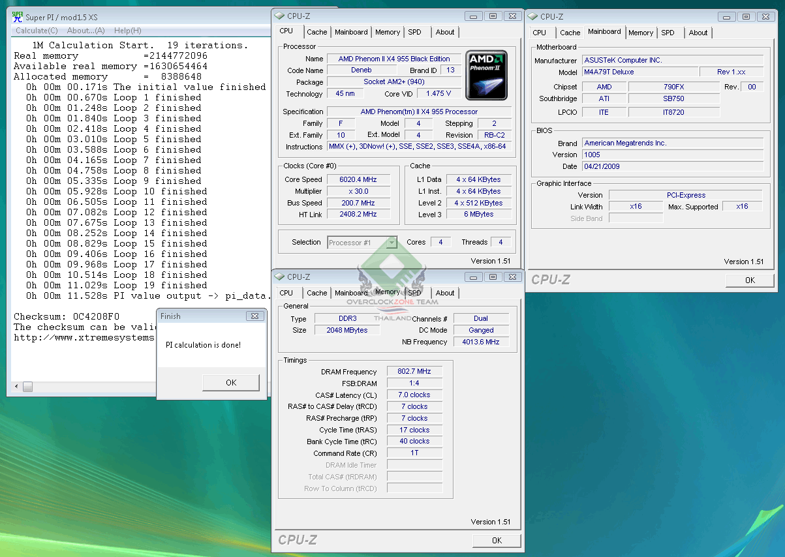
Task: Click the Command Rate 1T field
Action: coord(414,453)
